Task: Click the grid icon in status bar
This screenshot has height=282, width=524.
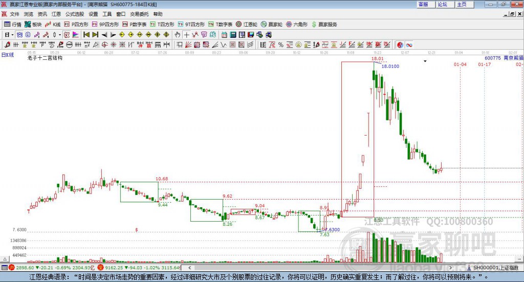Action: tap(4, 268)
